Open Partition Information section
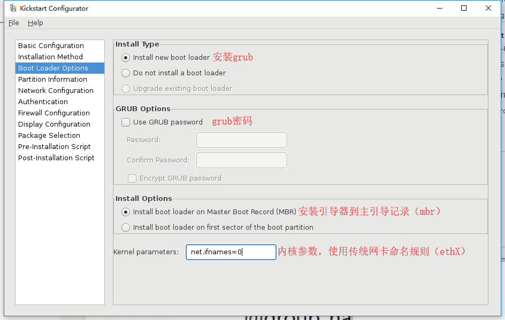505x320 pixels. [x=60, y=80]
